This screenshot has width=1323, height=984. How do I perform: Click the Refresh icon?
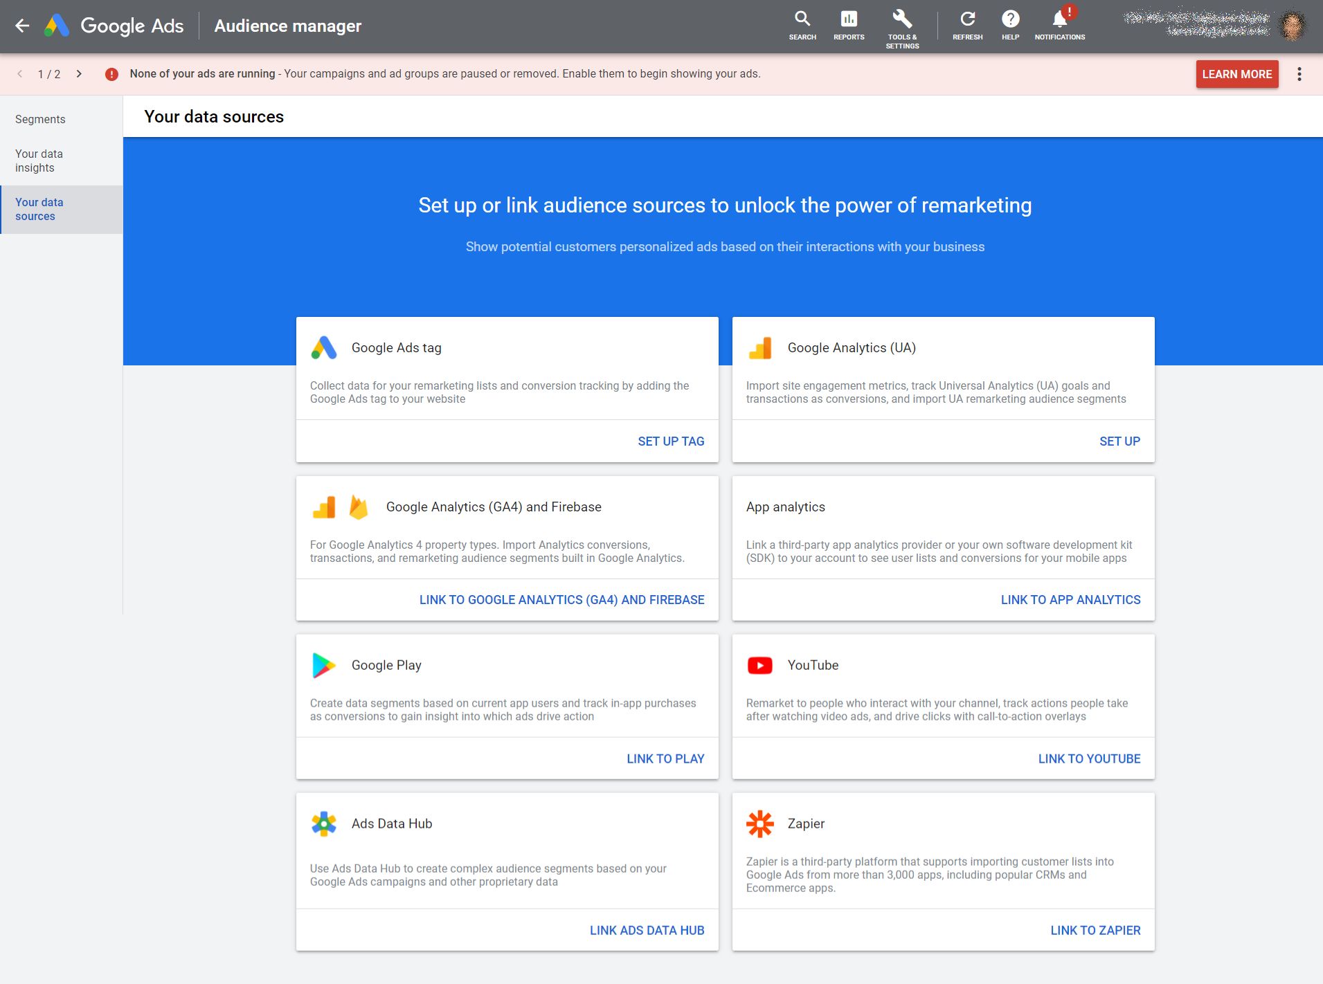tap(967, 18)
